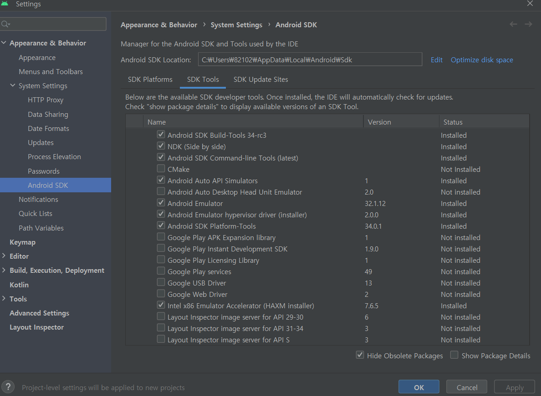The height and width of the screenshot is (396, 541).
Task: Switch to the SDK Platforms tab
Action: [x=150, y=79]
